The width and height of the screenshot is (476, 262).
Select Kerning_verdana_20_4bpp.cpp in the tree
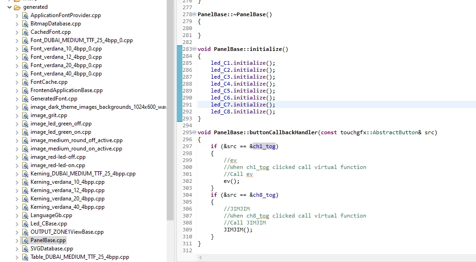[68, 199]
